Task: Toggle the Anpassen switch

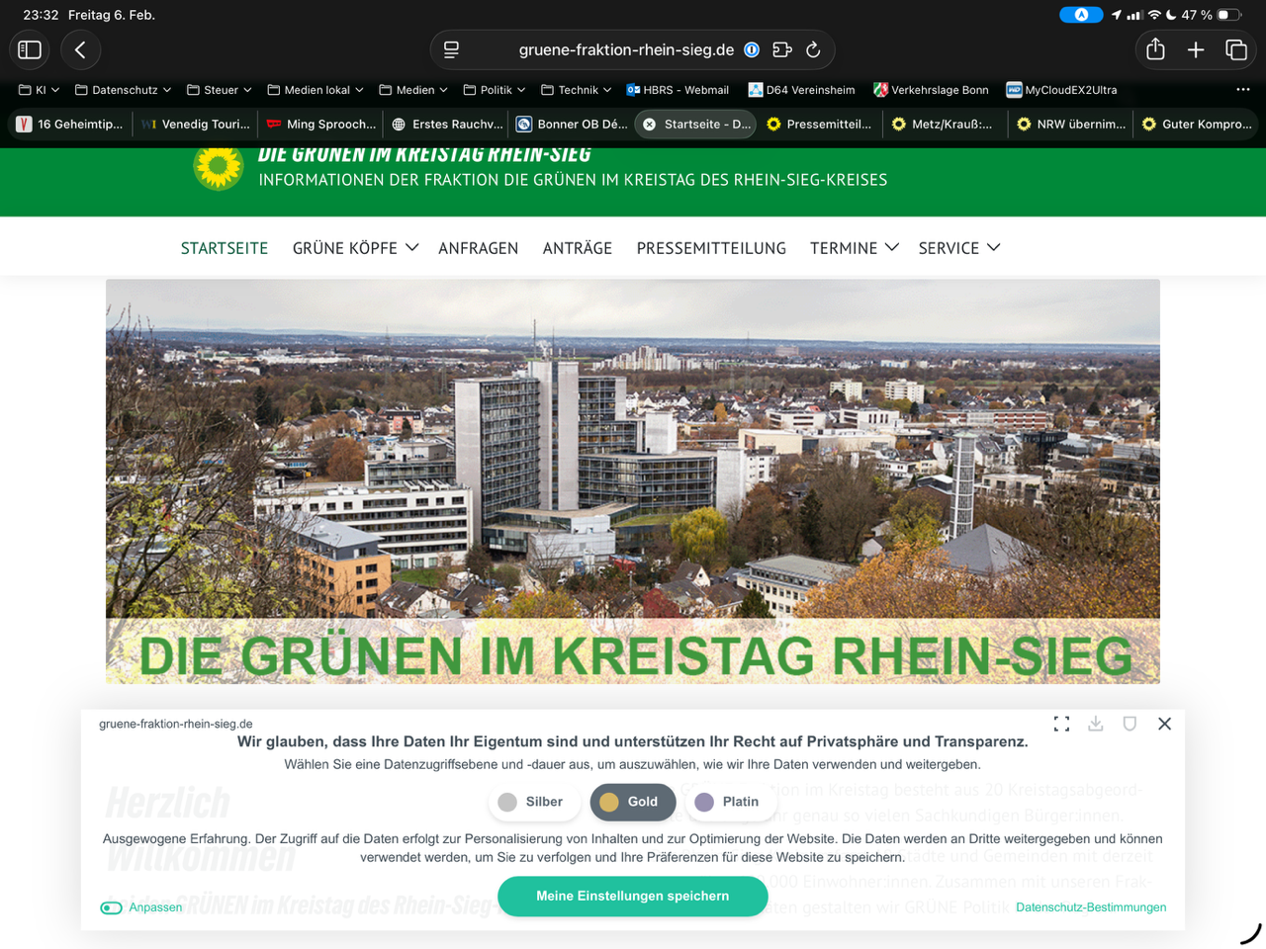Action: coord(112,907)
